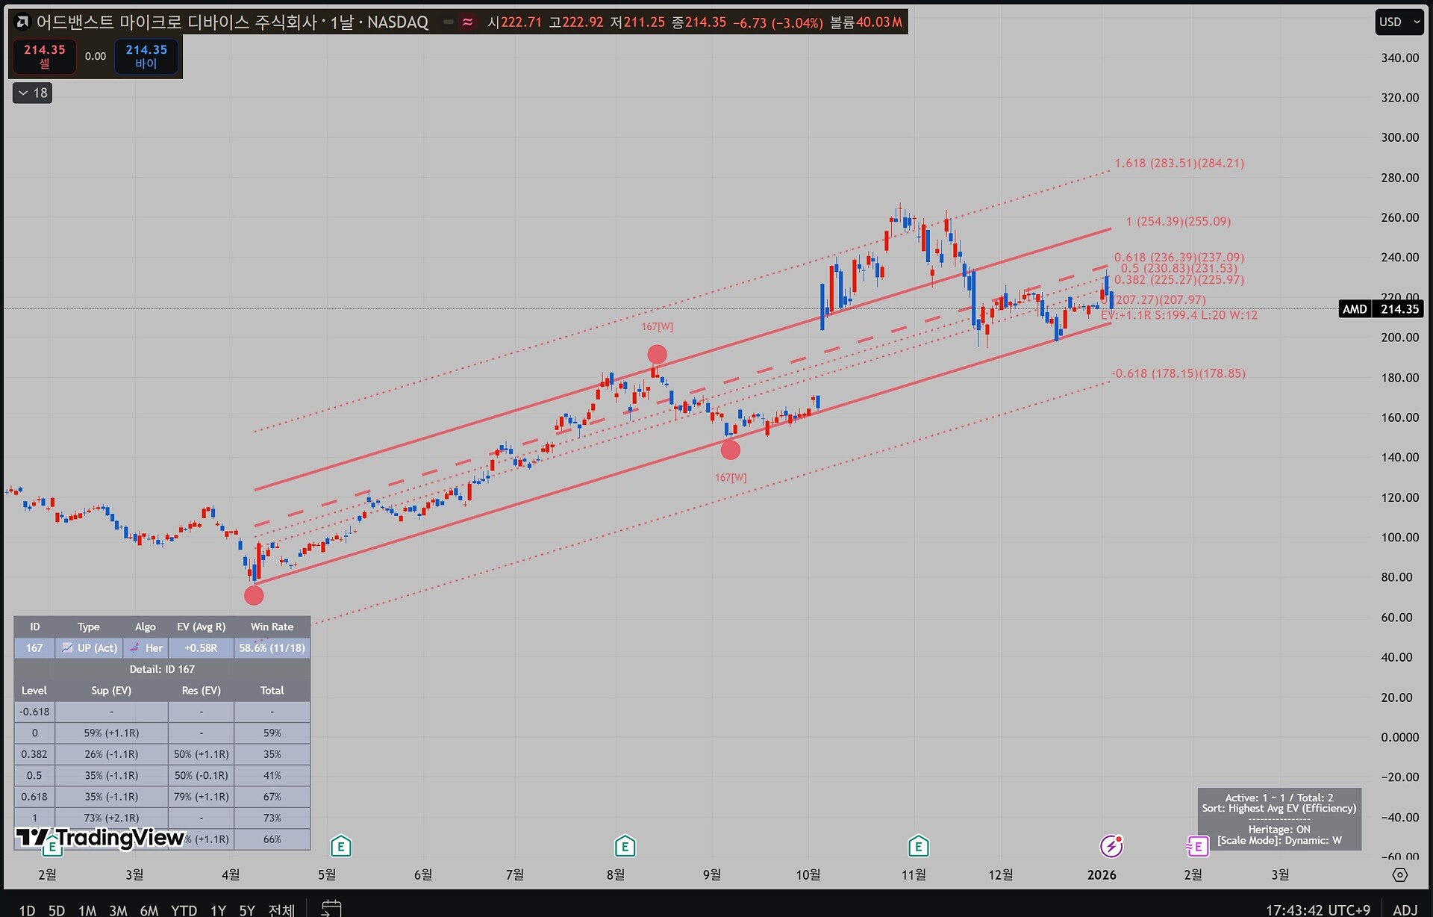Toggle market status dash indicator in header
The height and width of the screenshot is (917, 1433).
coord(448,22)
